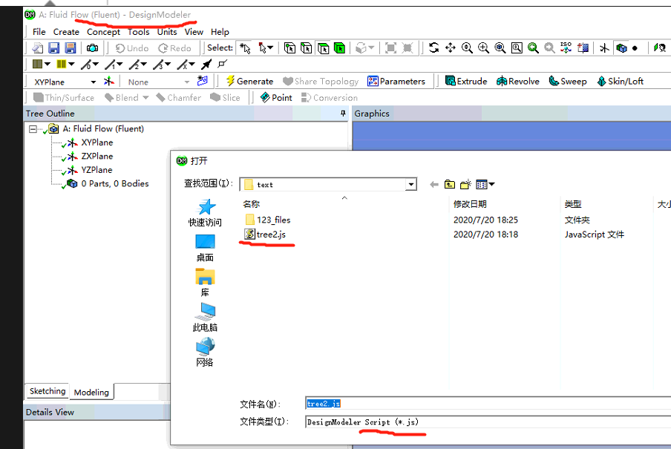The width and height of the screenshot is (671, 449).
Task: Go to Desktop in dialog sidebar
Action: coord(205,247)
